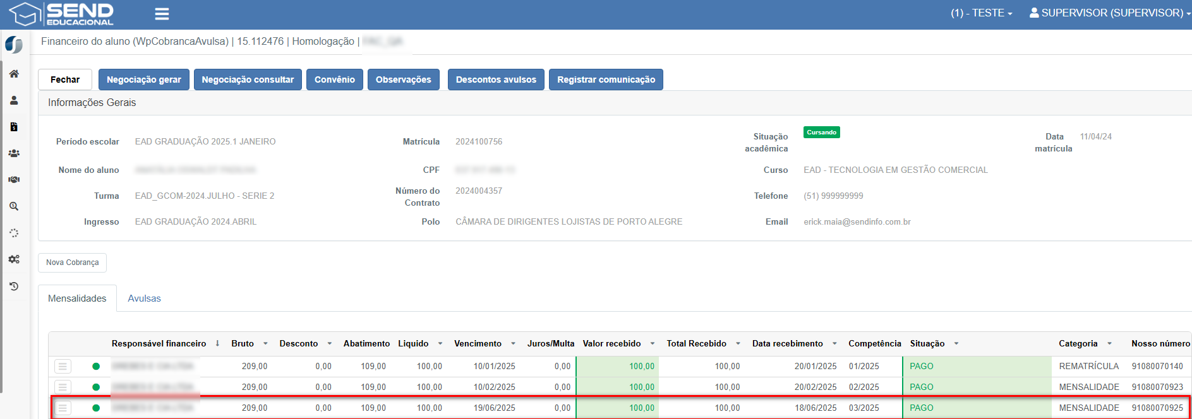Switch to the Avulsas tab
1192x419 pixels.
coord(144,298)
